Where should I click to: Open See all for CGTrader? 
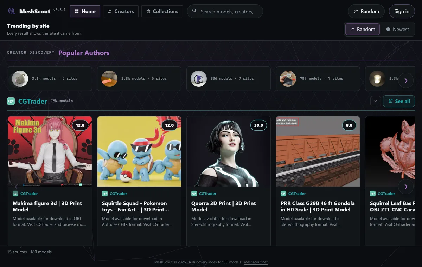point(399,101)
